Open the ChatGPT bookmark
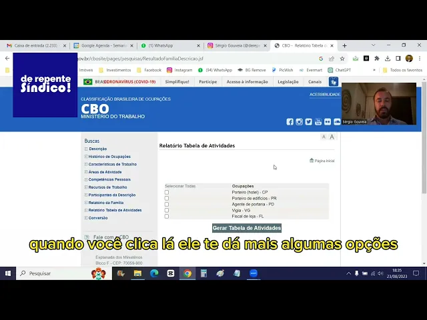 point(340,70)
